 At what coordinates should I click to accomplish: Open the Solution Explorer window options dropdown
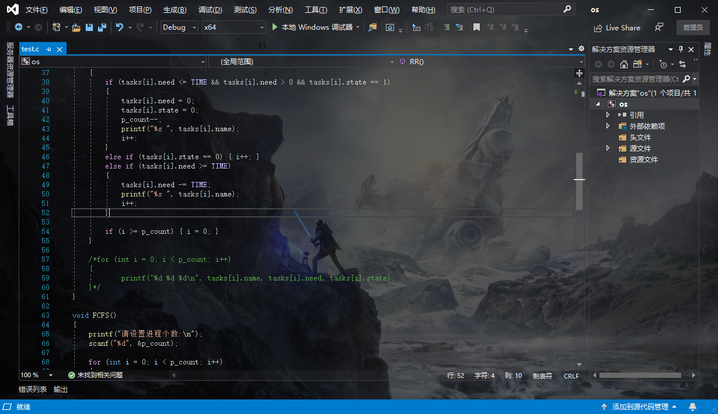(x=671, y=50)
